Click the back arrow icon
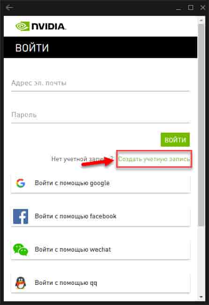 pyautogui.click(x=9, y=7)
